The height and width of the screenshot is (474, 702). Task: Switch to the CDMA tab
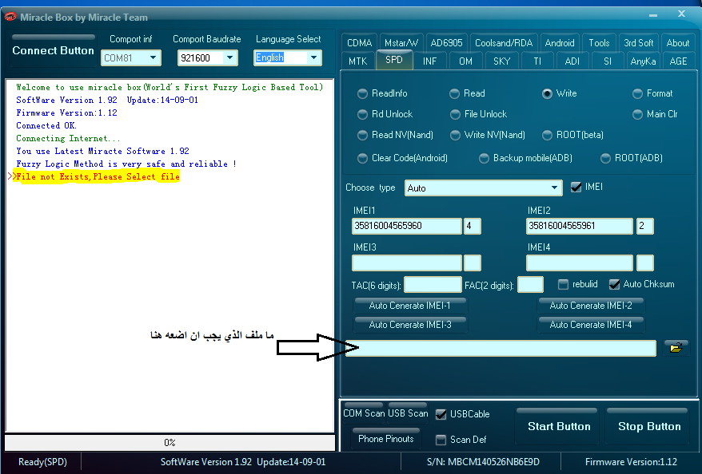359,43
